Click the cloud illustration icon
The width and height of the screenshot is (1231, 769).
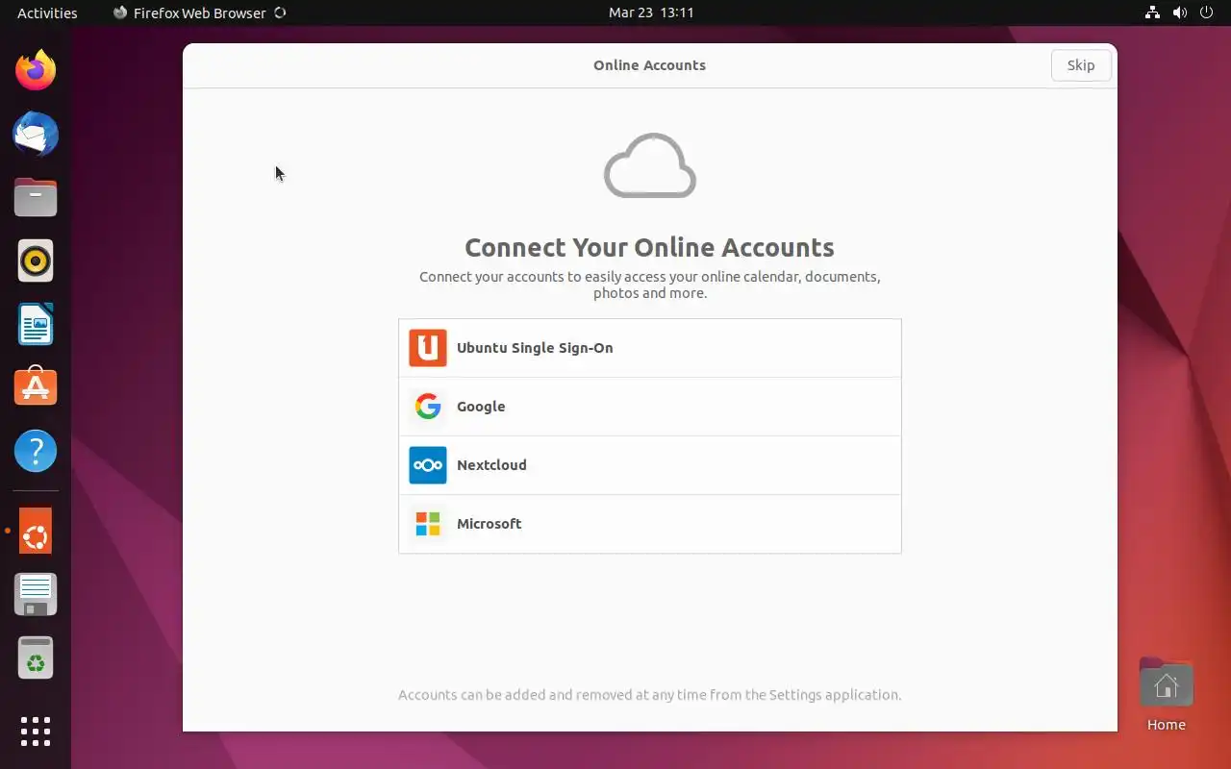point(650,165)
